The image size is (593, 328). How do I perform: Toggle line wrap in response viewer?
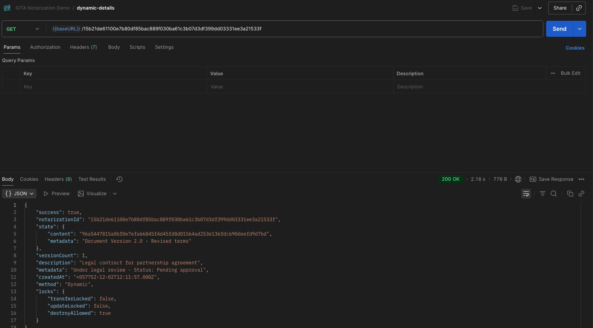coord(526,194)
